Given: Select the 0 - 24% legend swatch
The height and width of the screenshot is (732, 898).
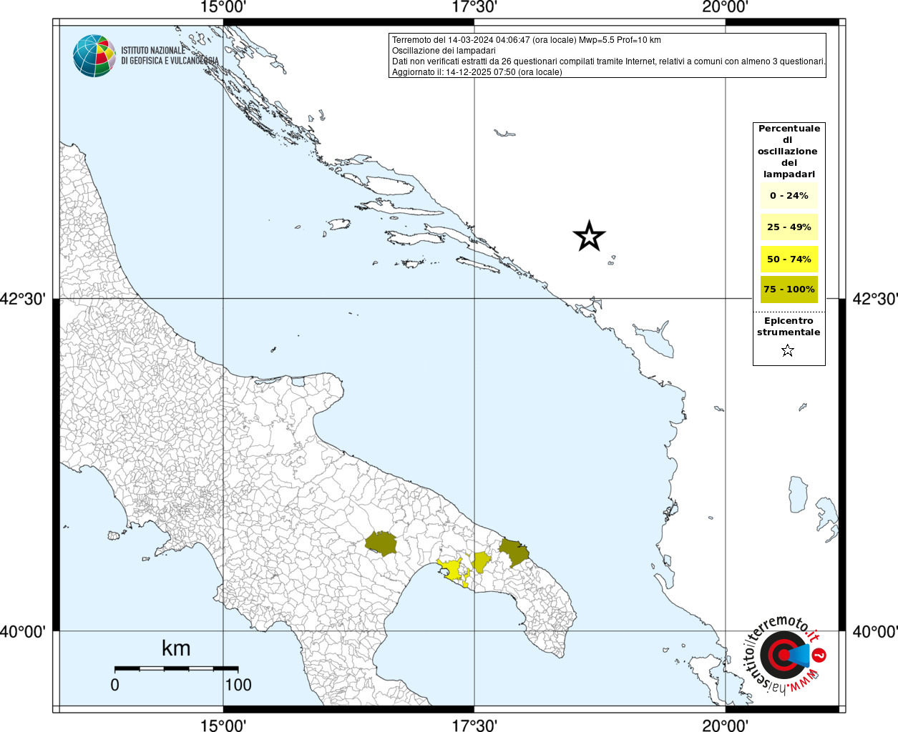Looking at the screenshot, I should 789,196.
